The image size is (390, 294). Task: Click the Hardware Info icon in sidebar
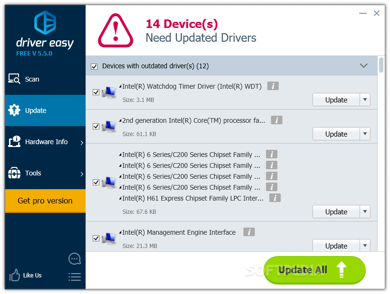point(14,141)
